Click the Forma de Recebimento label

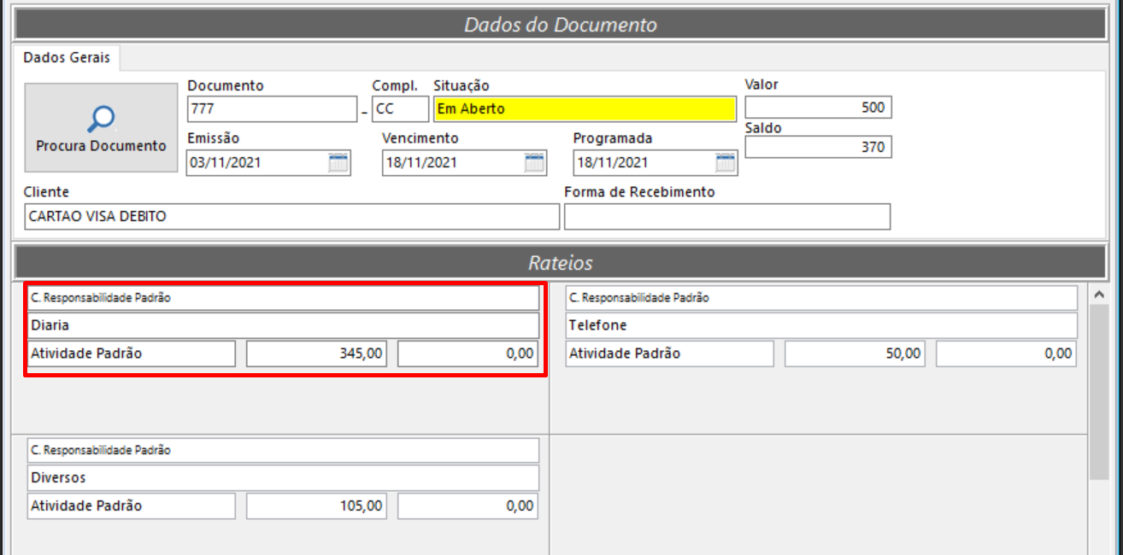639,192
